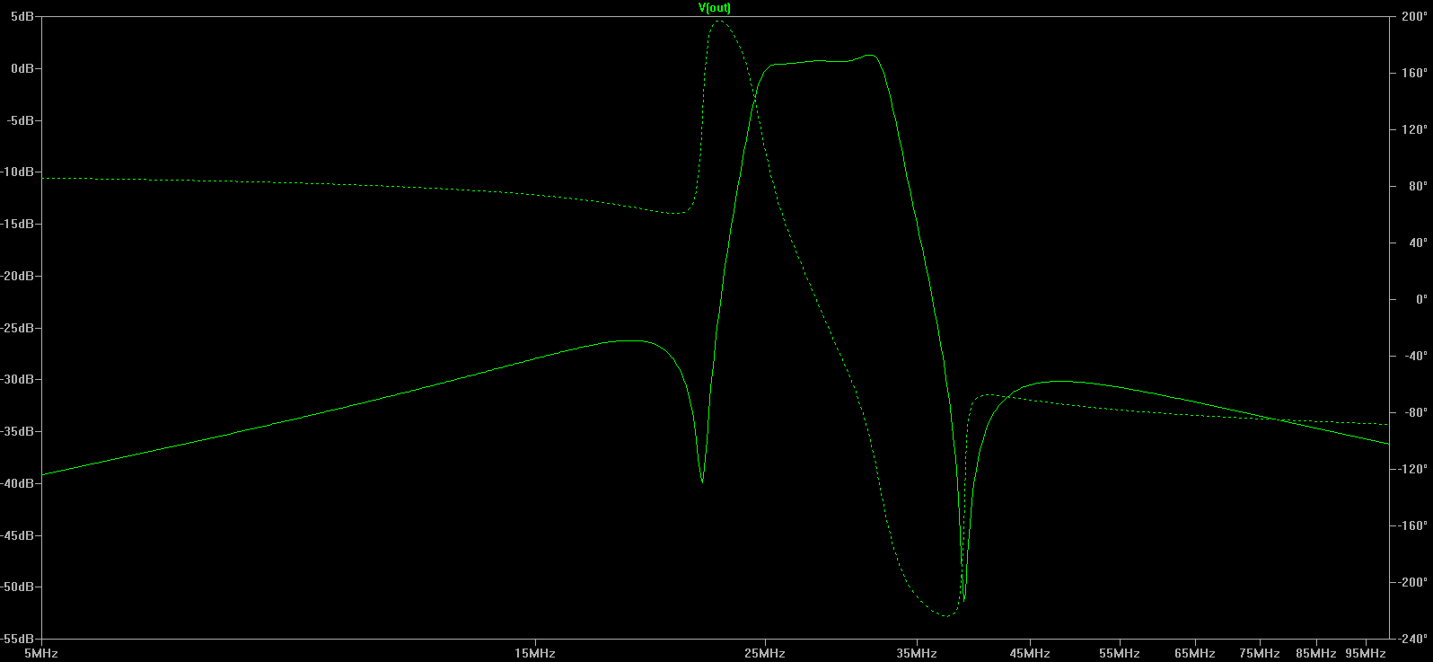Click the V(out) trace label
This screenshot has width=1433, height=662.
pos(715,8)
